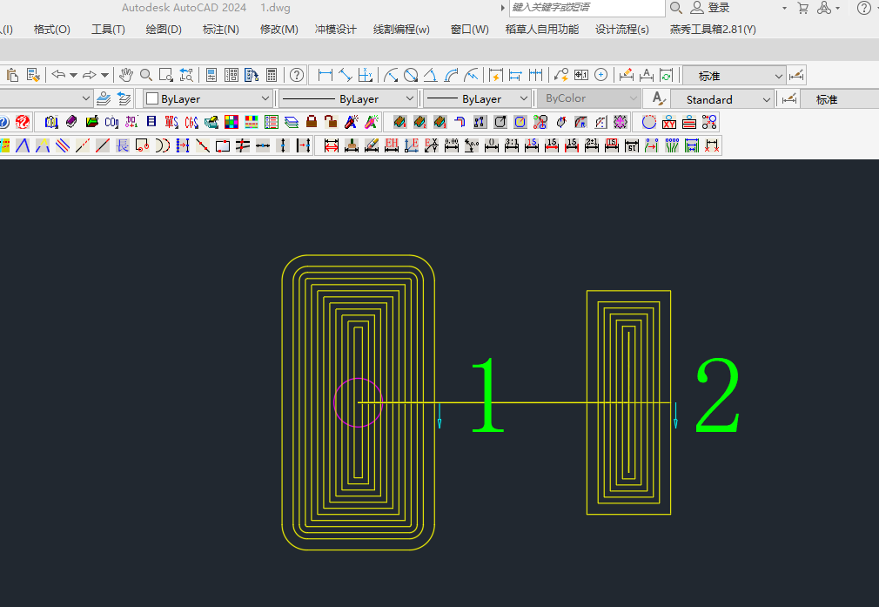The image size is (879, 607).
Task: Select the Aligned dimension tool
Action: 346,75
